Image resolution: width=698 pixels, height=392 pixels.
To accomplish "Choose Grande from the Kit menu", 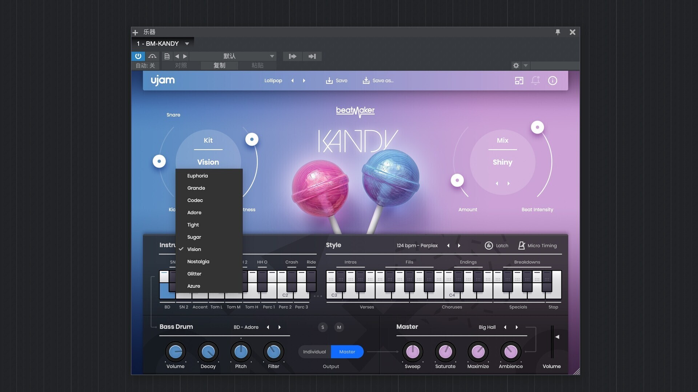I will point(209,188).
